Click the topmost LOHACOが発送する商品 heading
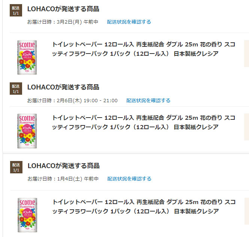 (63, 9)
